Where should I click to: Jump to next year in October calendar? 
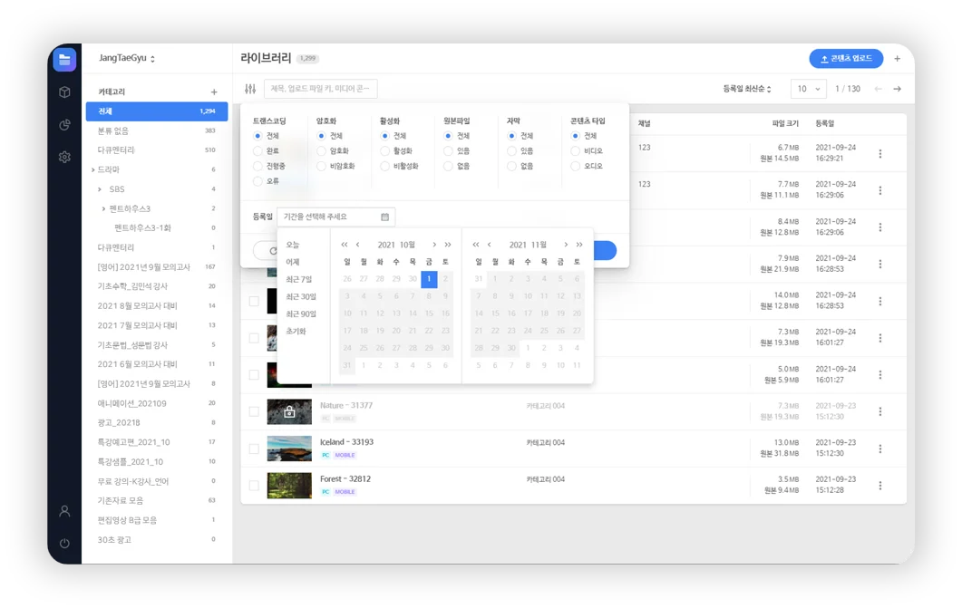coord(448,245)
